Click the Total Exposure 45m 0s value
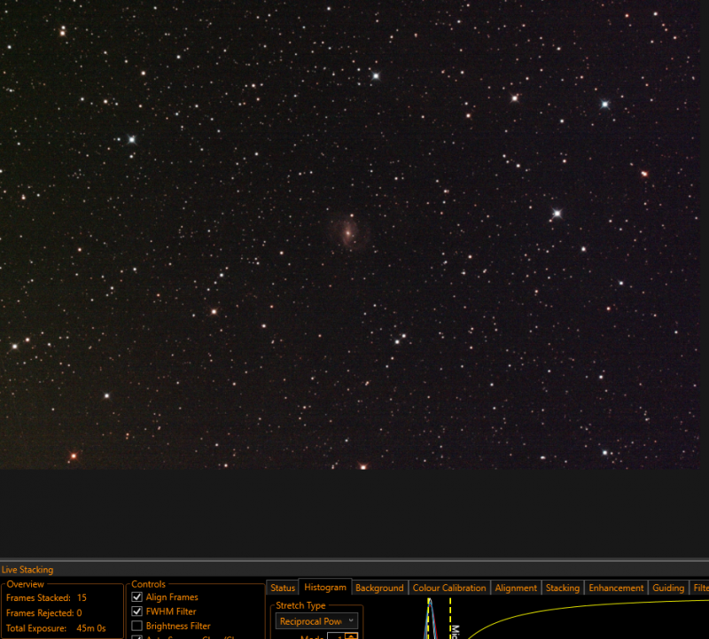This screenshot has width=709, height=639. pos(91,628)
